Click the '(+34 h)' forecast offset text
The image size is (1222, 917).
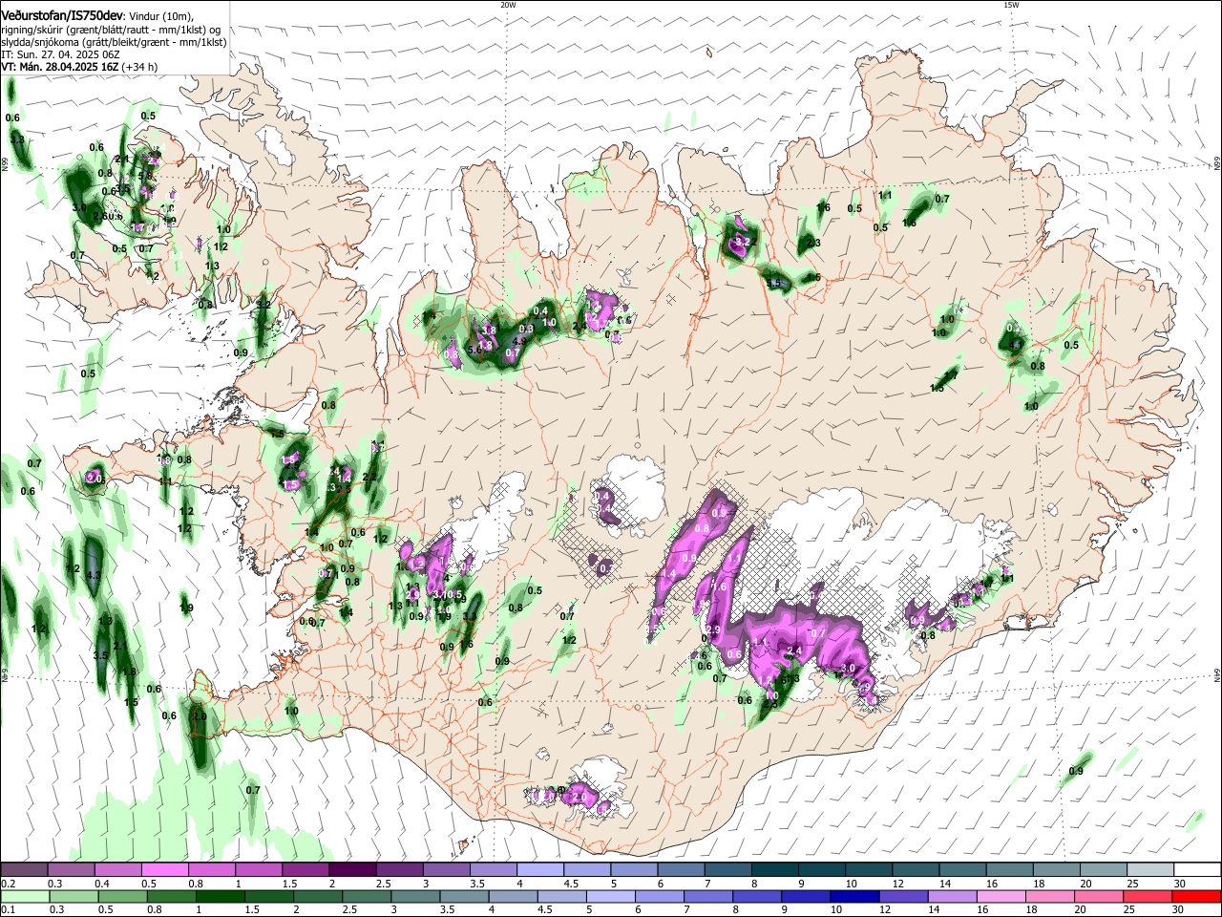[x=140, y=67]
